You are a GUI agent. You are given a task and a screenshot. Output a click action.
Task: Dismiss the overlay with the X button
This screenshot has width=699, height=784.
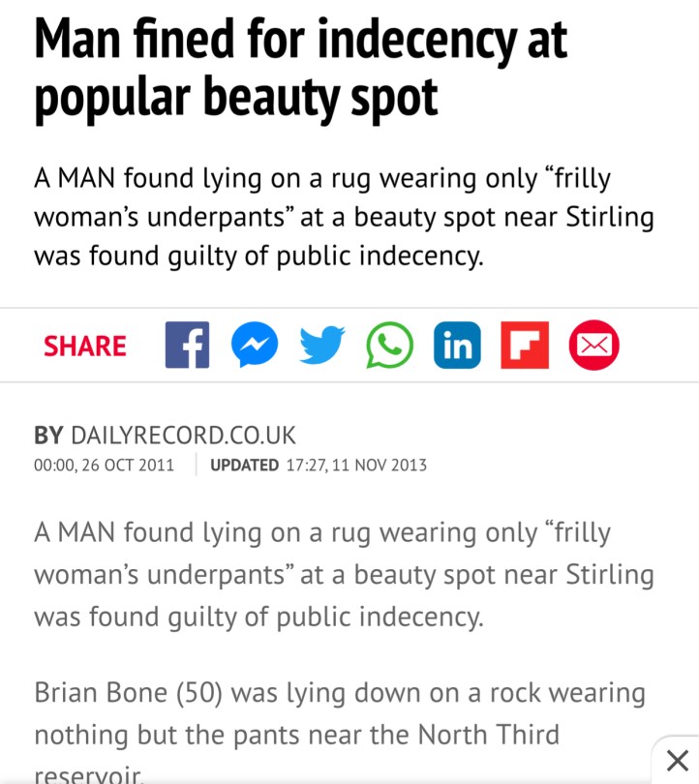(x=678, y=760)
